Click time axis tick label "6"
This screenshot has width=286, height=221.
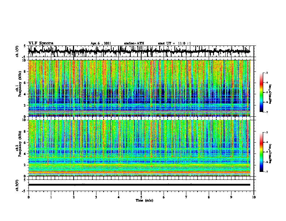click(x=164, y=197)
